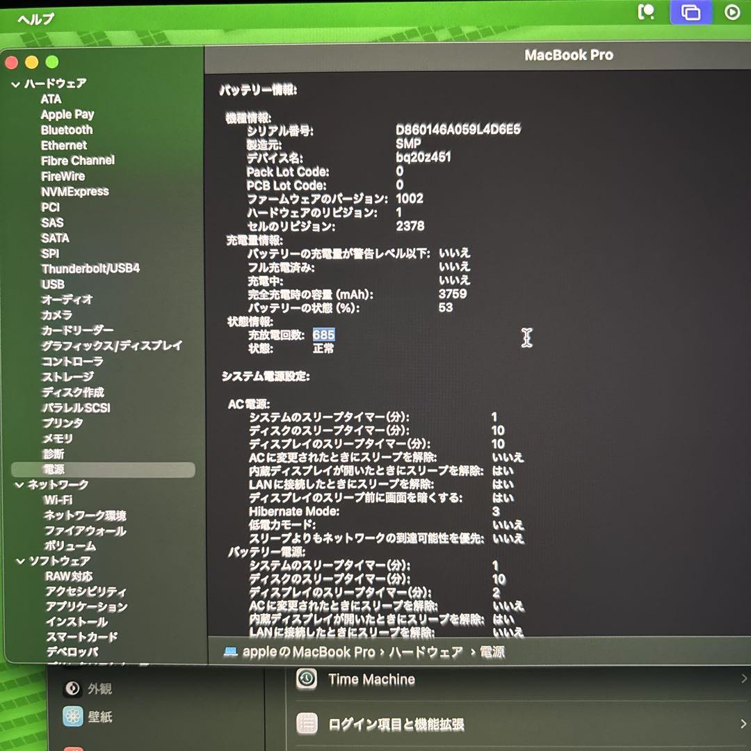
Task: Select the highlighted 電源 sidebar item
Action: (103, 469)
